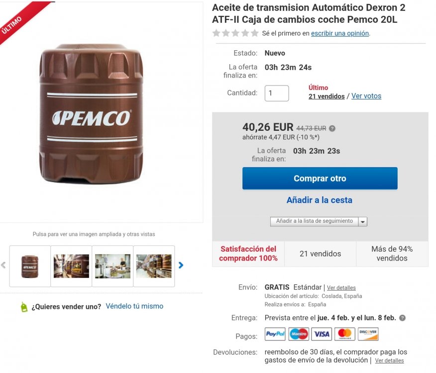Click the star rating row
Image resolution: width=436 pixels, height=373 pixels.
click(x=235, y=33)
